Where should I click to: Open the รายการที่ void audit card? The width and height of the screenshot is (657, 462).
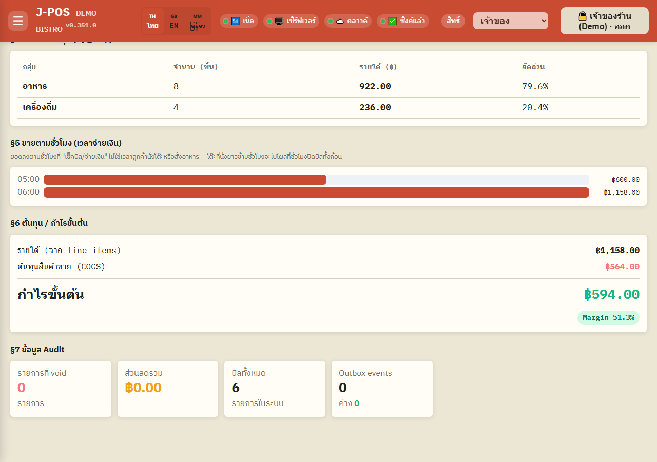pyautogui.click(x=61, y=389)
